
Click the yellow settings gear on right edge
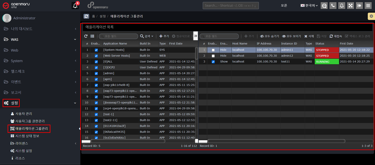click(x=371, y=16)
